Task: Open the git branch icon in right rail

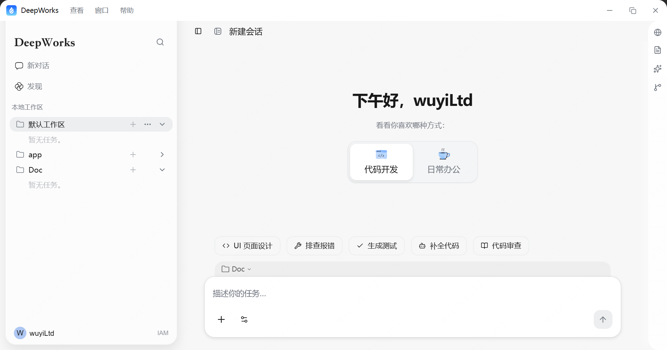Action: [658, 87]
